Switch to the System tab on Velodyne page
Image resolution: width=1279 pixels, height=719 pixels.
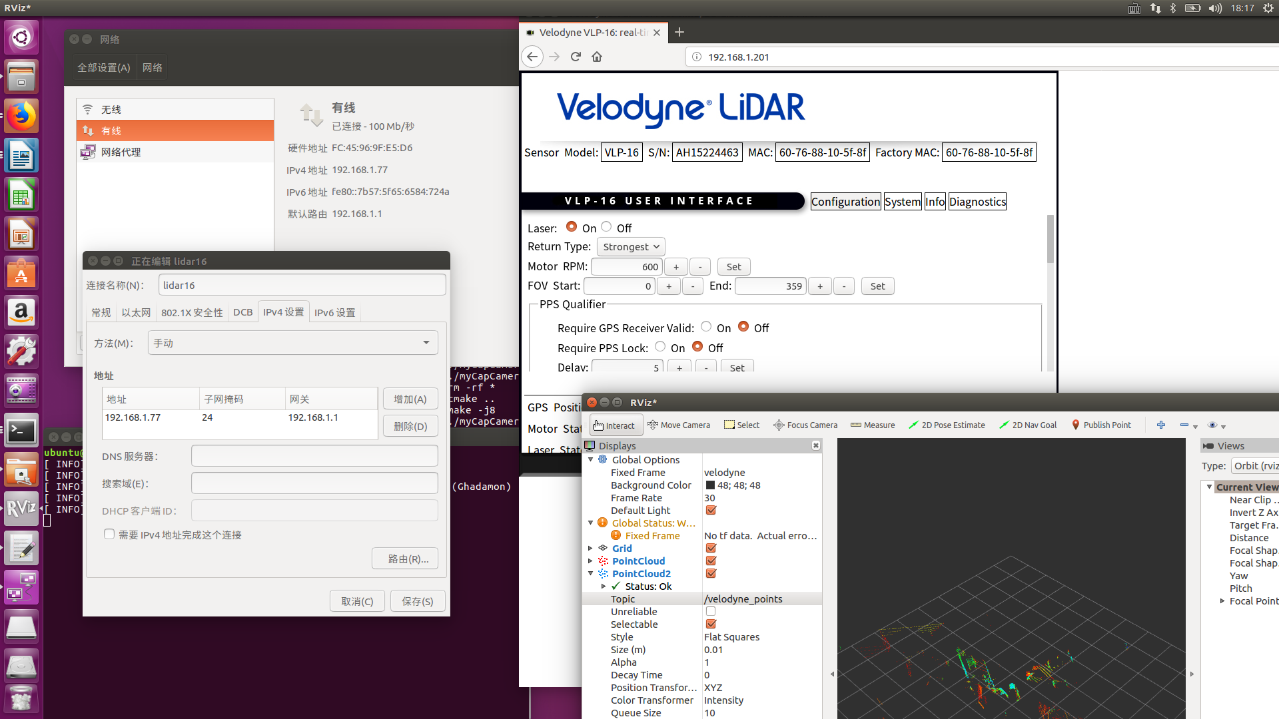tap(903, 201)
